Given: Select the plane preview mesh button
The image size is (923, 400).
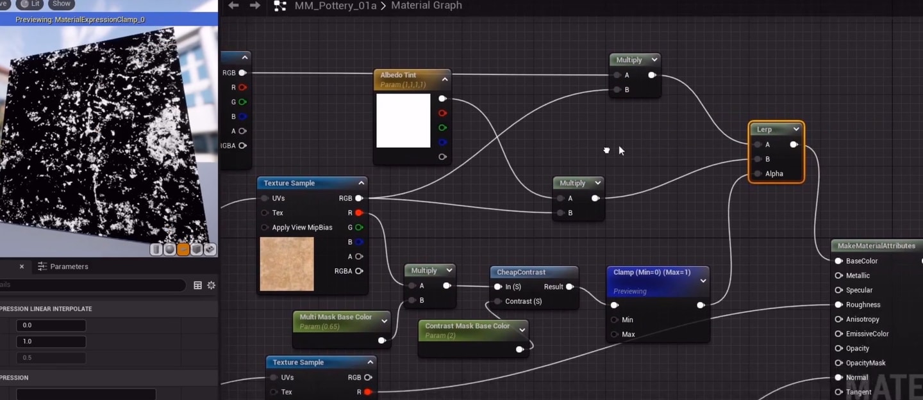Looking at the screenshot, I should pos(183,250).
